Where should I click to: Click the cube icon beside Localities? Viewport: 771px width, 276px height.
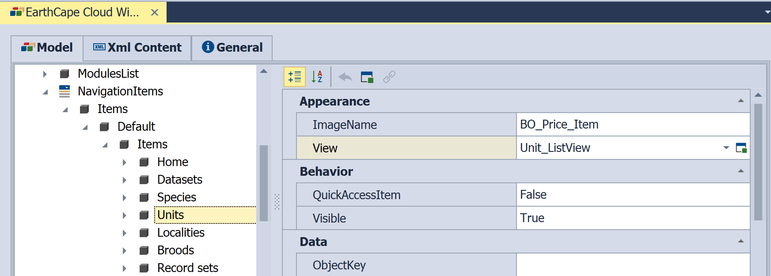pos(144,233)
